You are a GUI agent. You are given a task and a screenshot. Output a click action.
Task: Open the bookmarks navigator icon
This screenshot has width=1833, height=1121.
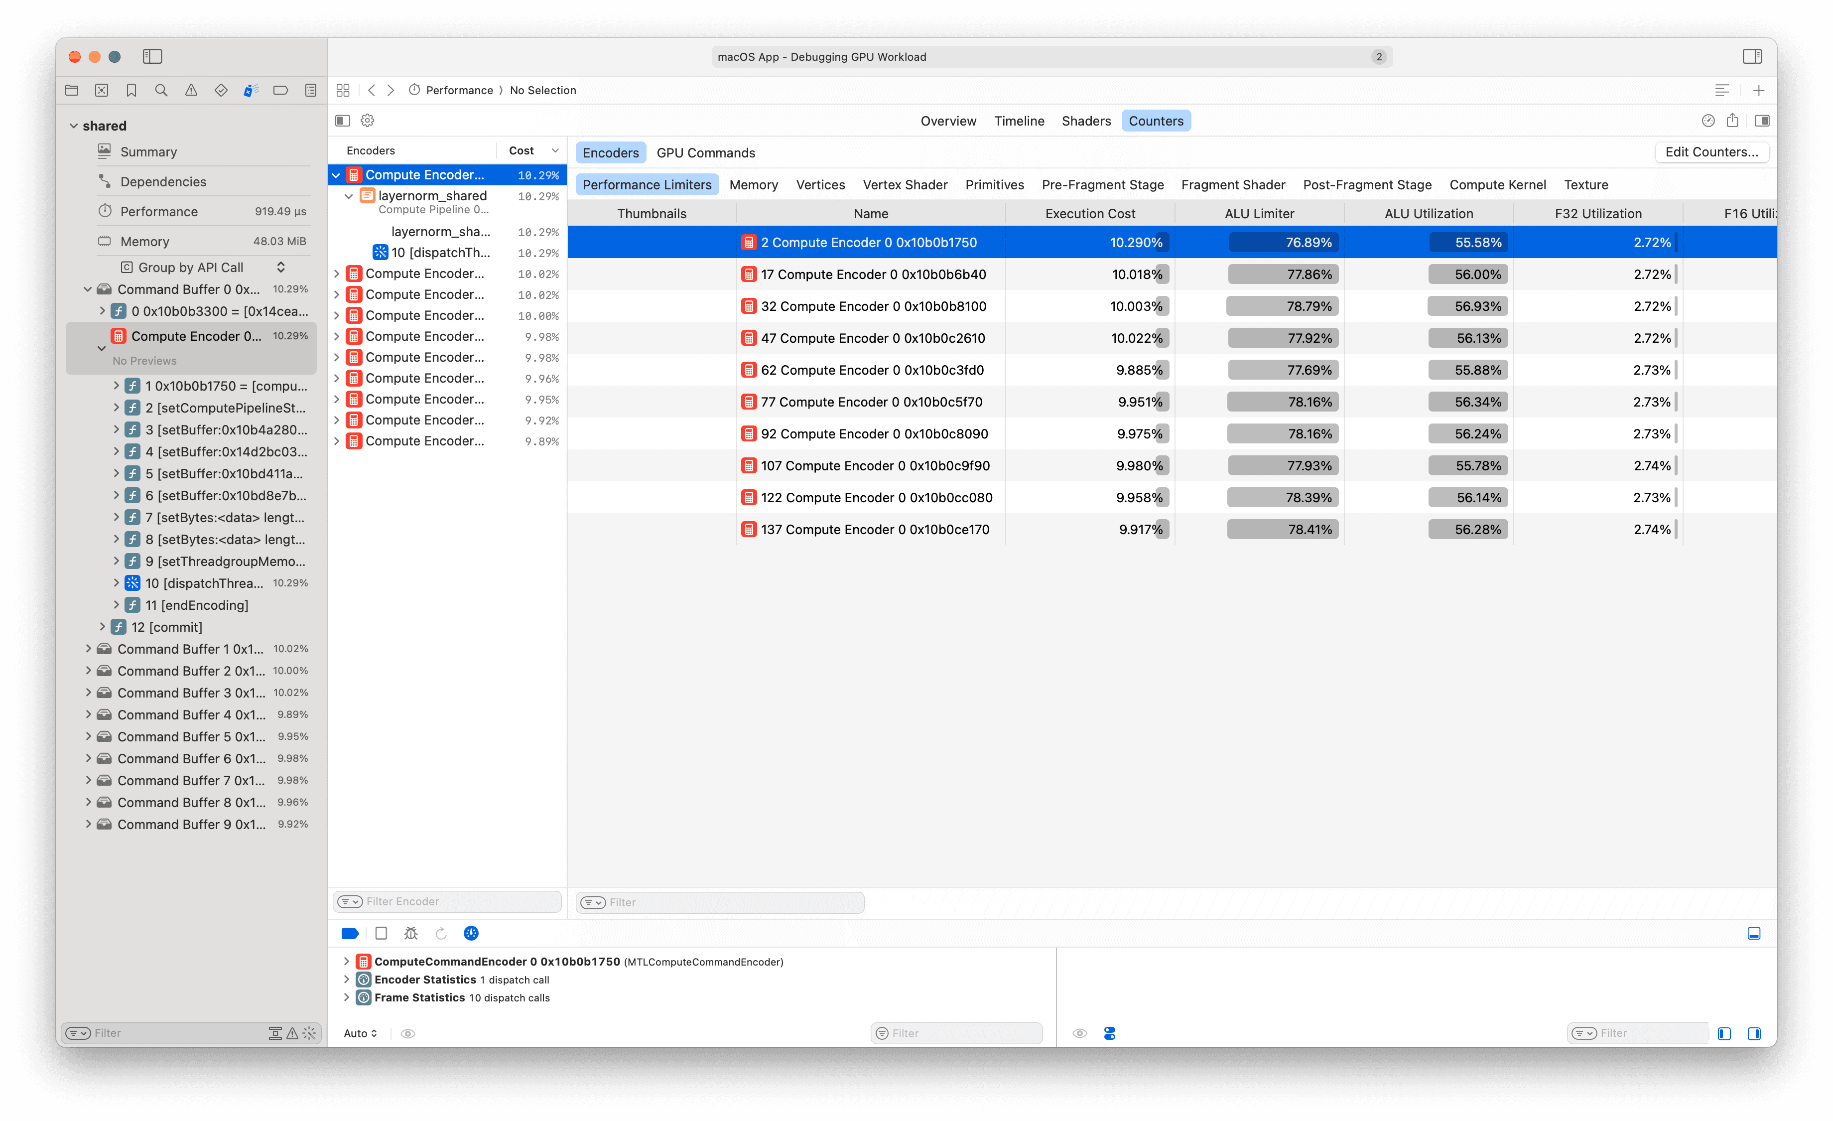point(131,90)
